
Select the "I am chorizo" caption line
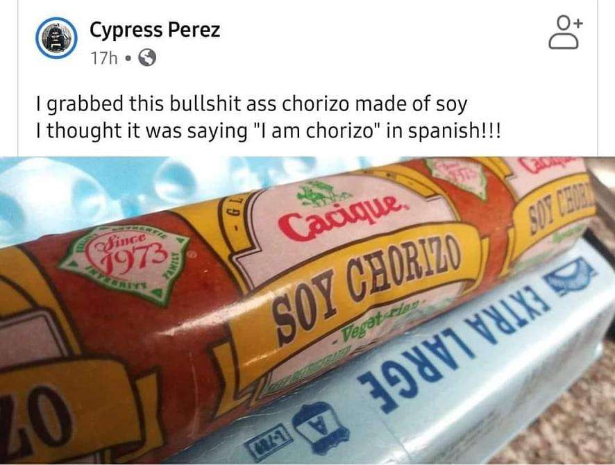[x=268, y=132]
